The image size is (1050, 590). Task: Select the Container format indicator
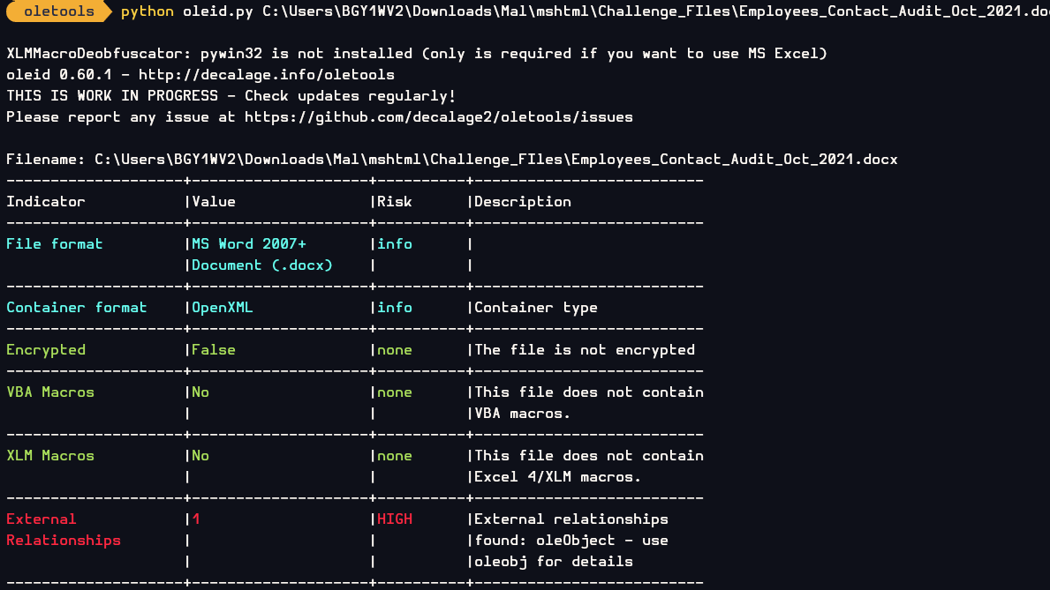click(76, 308)
